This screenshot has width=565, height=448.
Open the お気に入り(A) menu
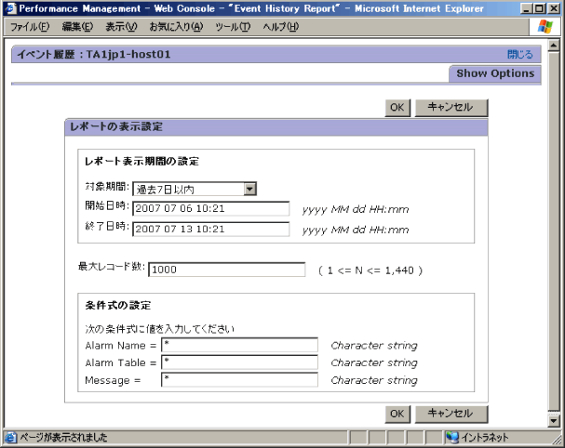(176, 27)
